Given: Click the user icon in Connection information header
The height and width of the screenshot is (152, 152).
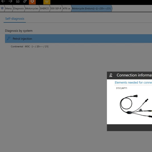Looking at the screenshot, I should pos(111,75).
